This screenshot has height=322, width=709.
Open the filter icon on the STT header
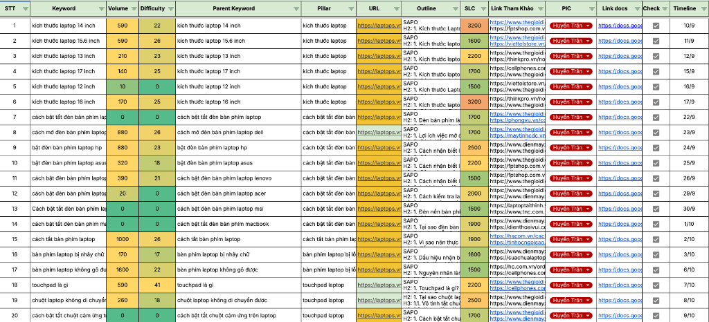[x=26, y=8]
